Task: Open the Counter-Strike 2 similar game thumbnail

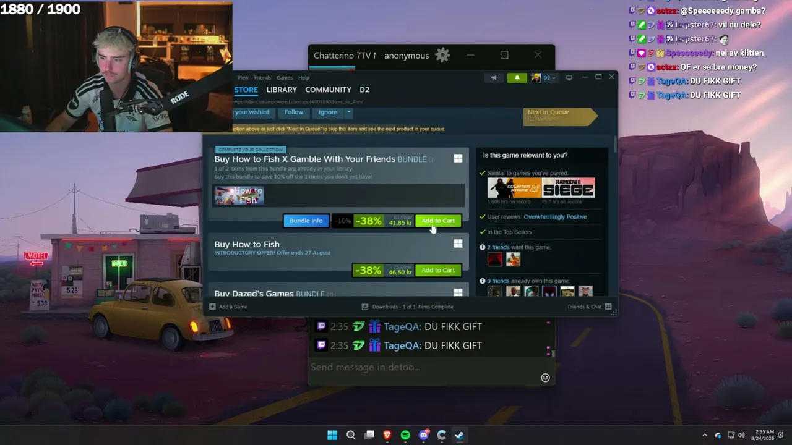Action: click(x=514, y=188)
